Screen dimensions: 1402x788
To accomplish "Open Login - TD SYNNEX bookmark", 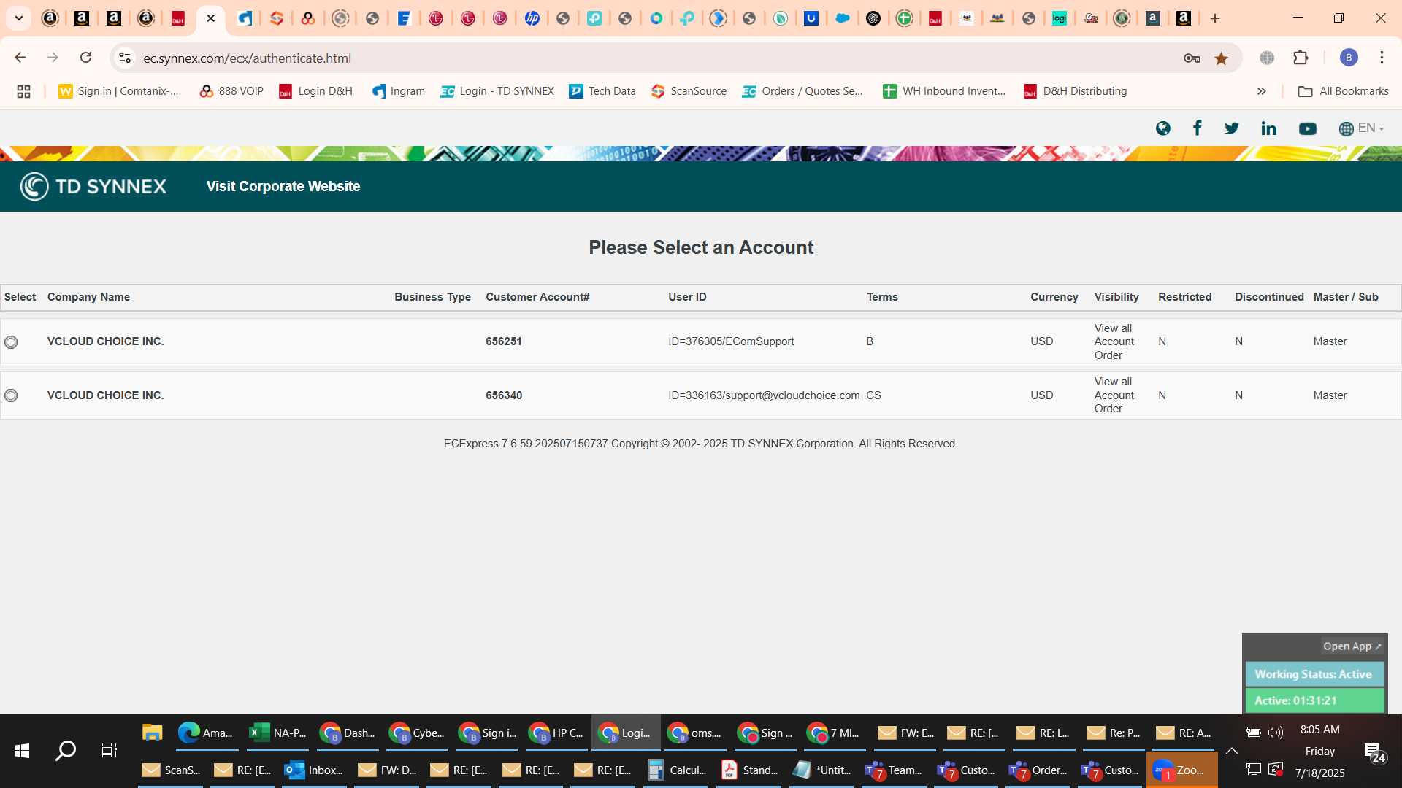I will tap(497, 91).
